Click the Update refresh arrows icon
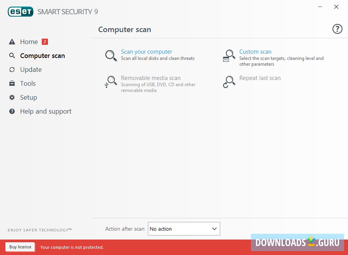The width and height of the screenshot is (348, 255). click(x=12, y=70)
